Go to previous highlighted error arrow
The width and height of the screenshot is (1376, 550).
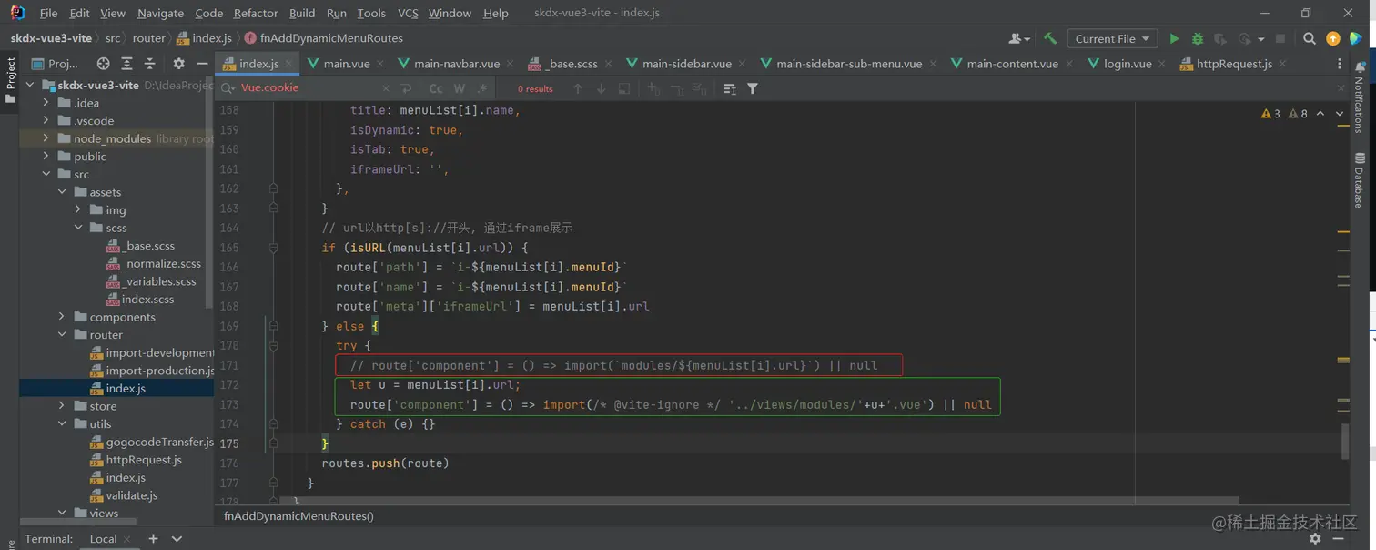tap(1320, 114)
